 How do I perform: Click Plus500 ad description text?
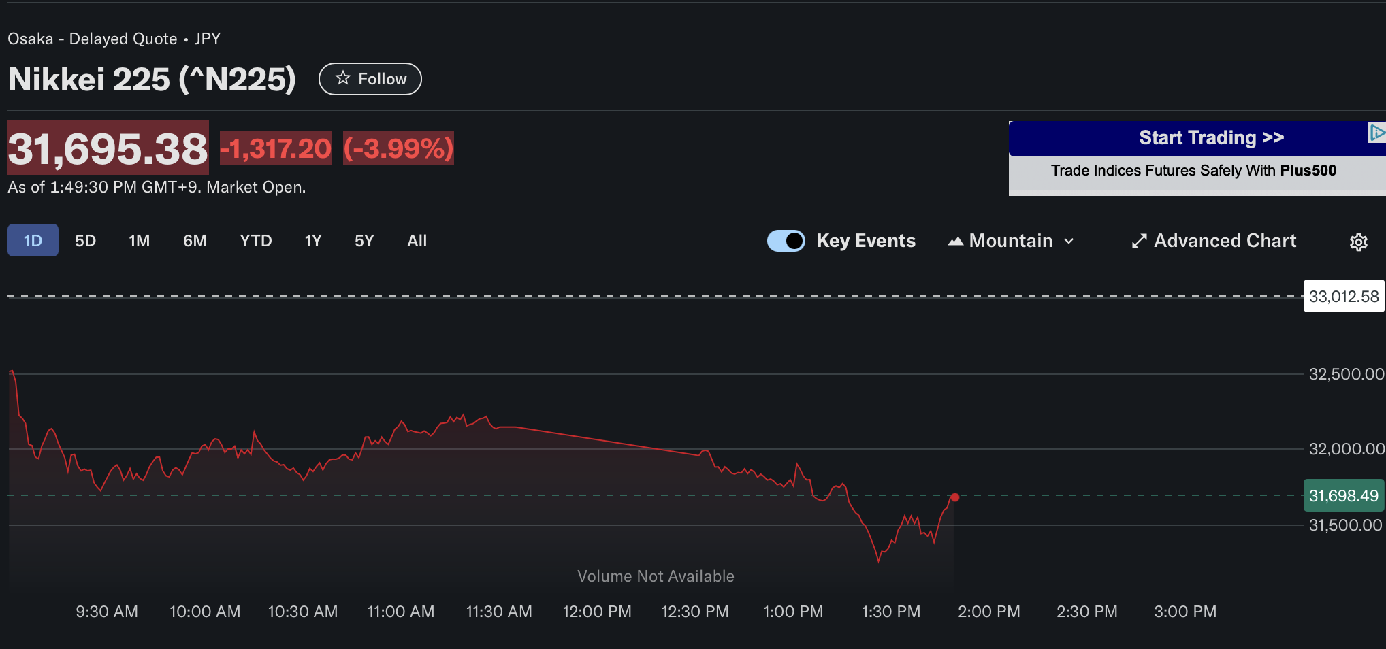point(1193,171)
